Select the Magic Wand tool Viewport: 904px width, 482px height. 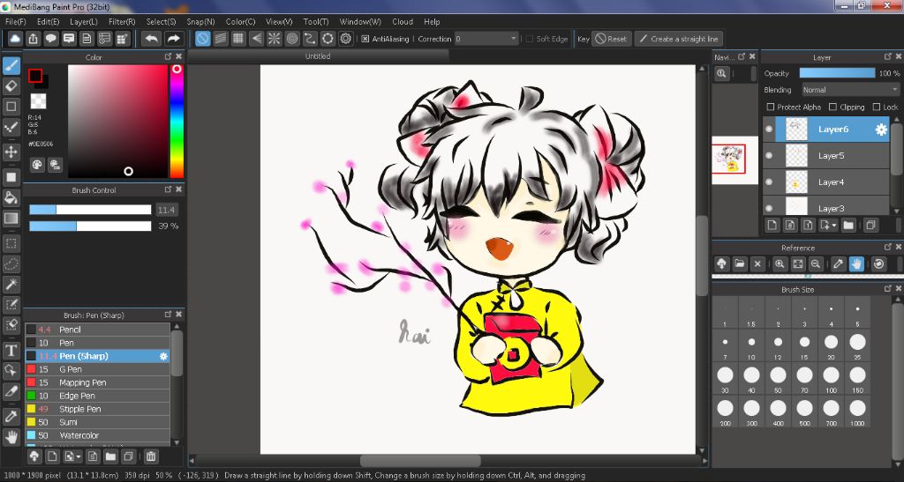(x=11, y=284)
